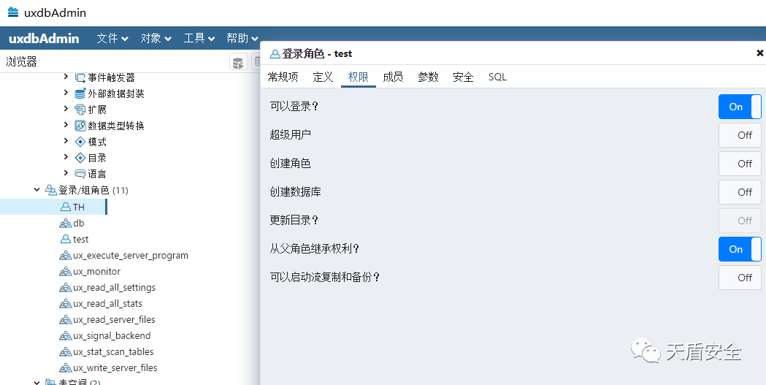Click the event trigger (事件触发器) icon
This screenshot has width=766, height=385.
(x=80, y=77)
